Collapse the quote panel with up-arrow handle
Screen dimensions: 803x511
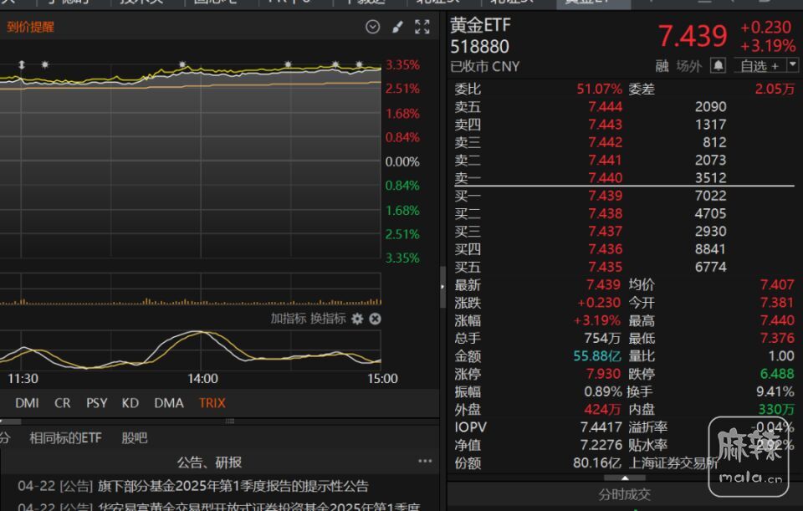[x=623, y=478]
